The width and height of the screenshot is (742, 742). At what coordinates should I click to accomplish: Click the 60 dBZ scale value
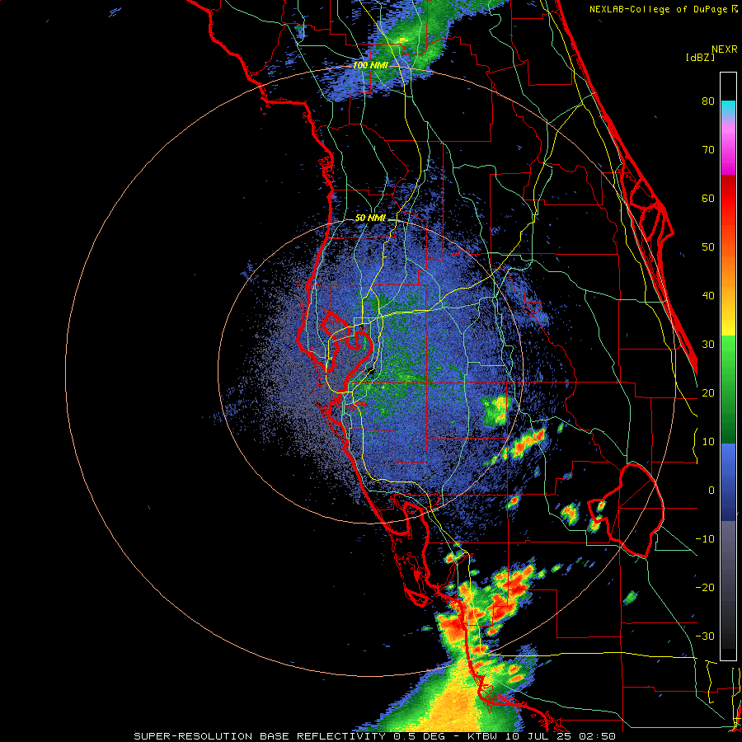pyautogui.click(x=708, y=198)
